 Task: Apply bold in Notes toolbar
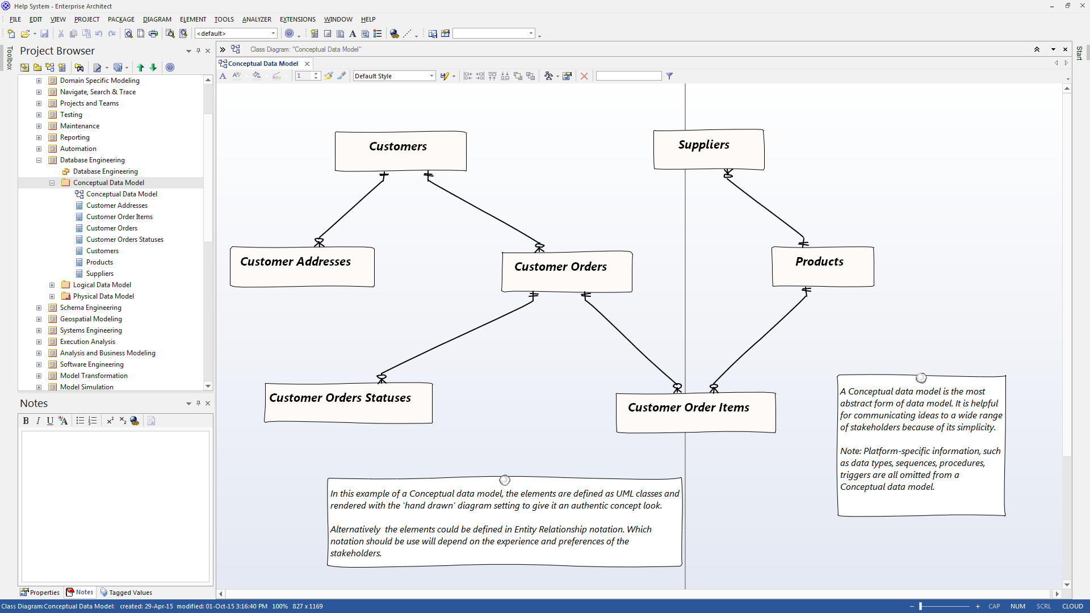pos(26,421)
